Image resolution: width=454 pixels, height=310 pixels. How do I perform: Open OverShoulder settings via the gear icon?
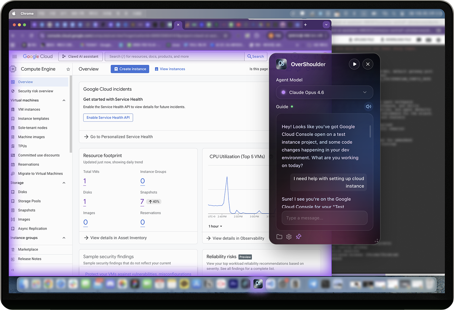tap(289, 236)
